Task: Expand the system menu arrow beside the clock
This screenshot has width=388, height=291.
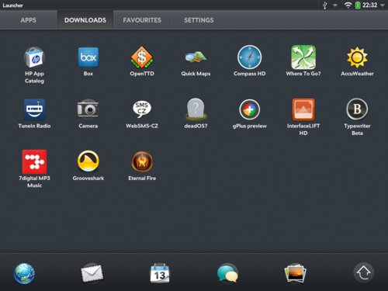Action: pyautogui.click(x=383, y=5)
